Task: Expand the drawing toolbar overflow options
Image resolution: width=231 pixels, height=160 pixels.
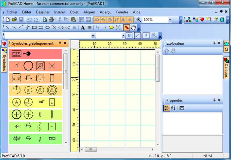Action: (x=139, y=28)
